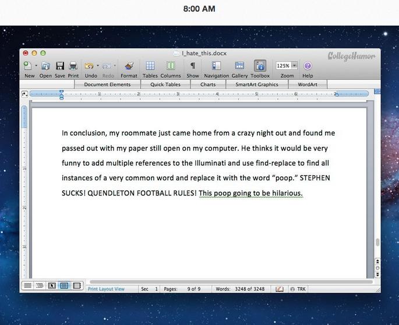Click the Pages 9 of 9 indicator

182,289
